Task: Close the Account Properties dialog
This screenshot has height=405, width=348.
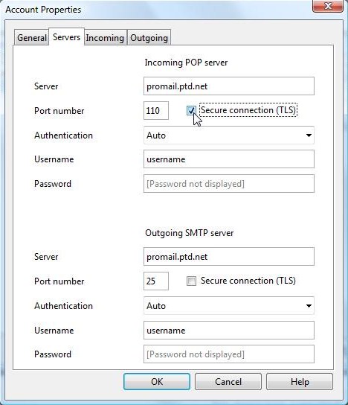Action: [x=328, y=6]
